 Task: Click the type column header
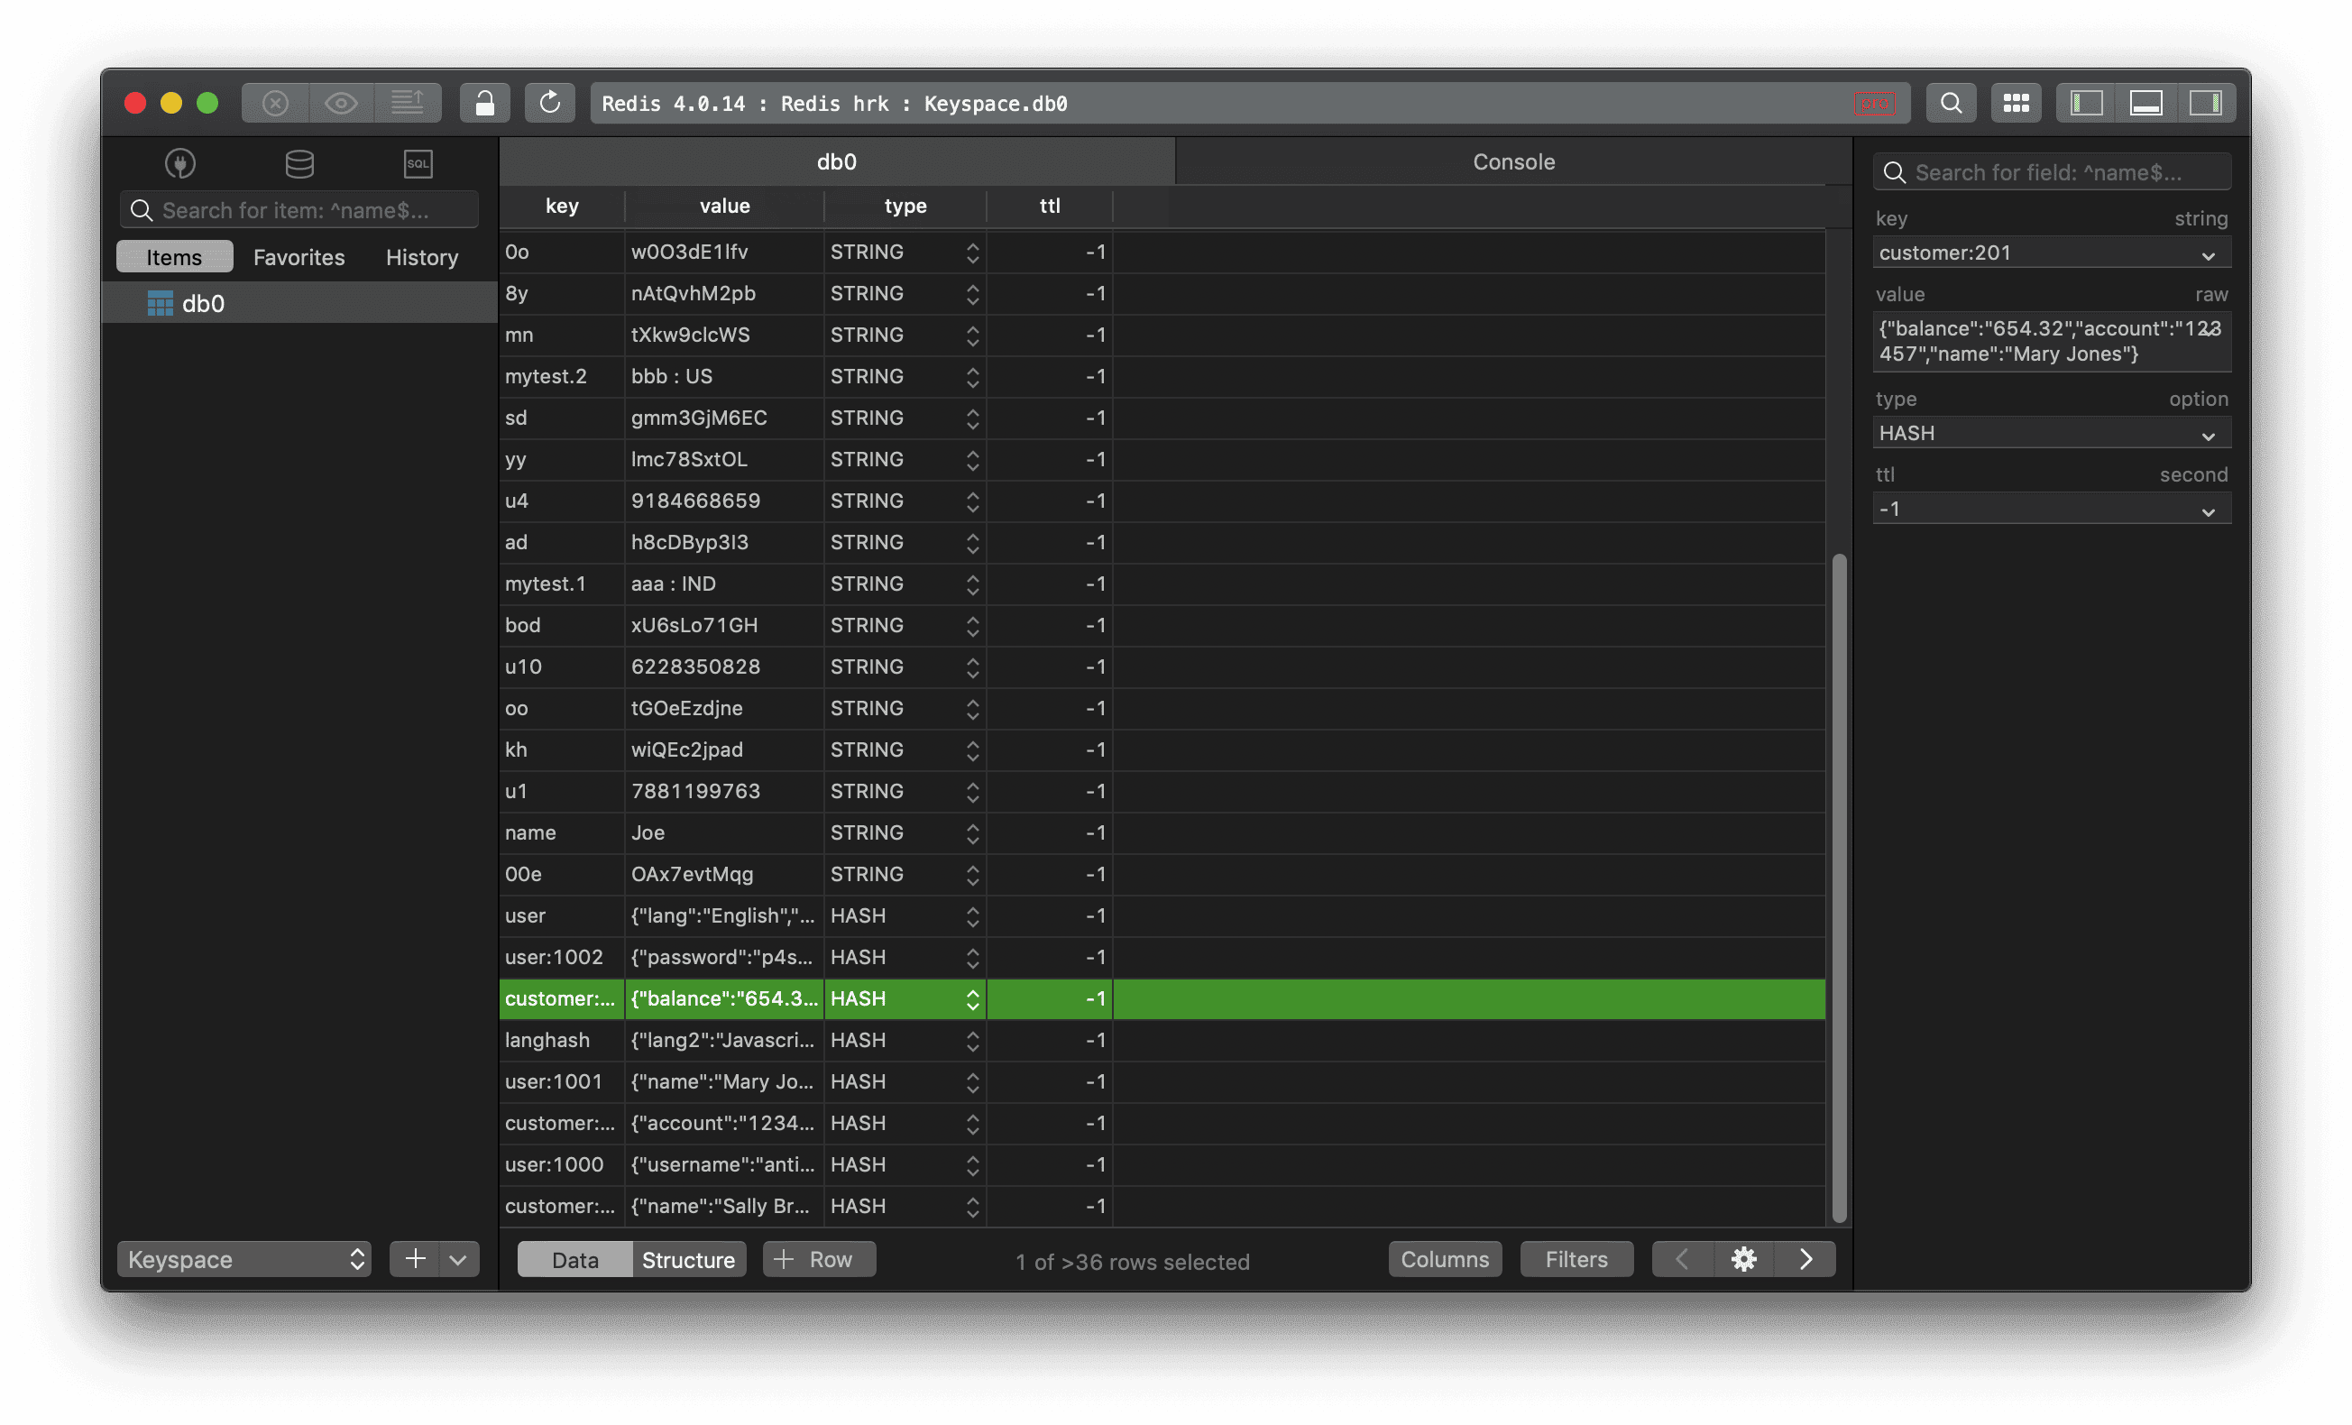905,206
